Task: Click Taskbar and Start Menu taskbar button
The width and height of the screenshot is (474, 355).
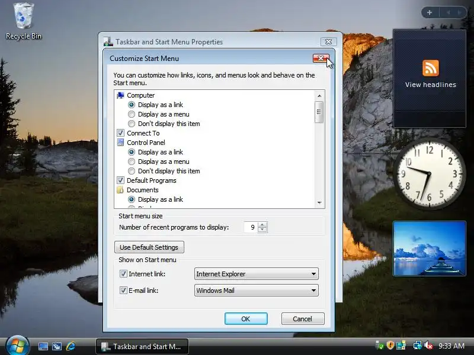Action: pyautogui.click(x=142, y=347)
